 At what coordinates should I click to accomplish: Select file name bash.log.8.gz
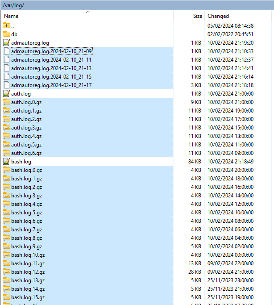(x=26, y=238)
